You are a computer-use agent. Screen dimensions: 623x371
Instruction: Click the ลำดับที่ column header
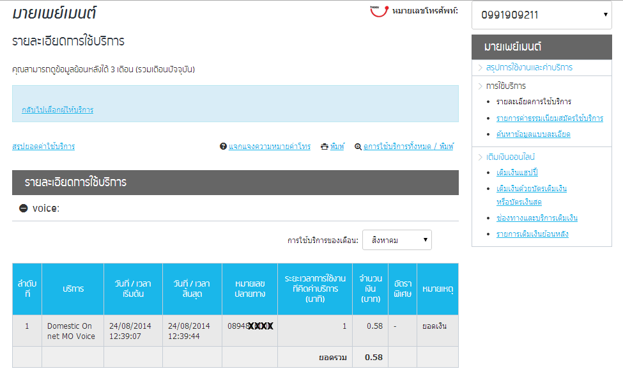pyautogui.click(x=27, y=288)
